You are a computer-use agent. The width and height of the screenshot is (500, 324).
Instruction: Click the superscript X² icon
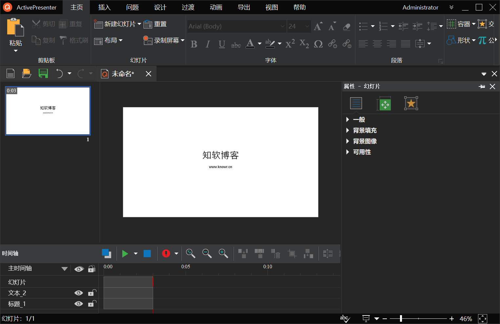click(x=290, y=44)
